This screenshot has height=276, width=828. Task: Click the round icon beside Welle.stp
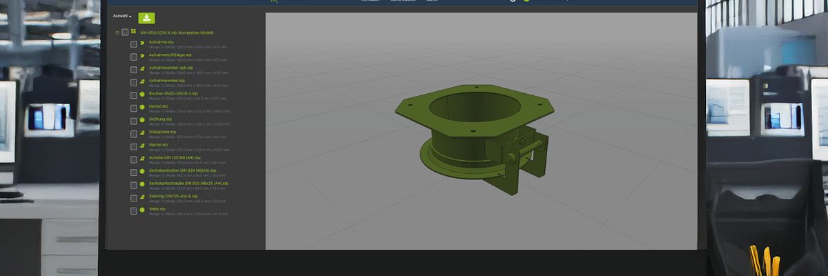142,210
